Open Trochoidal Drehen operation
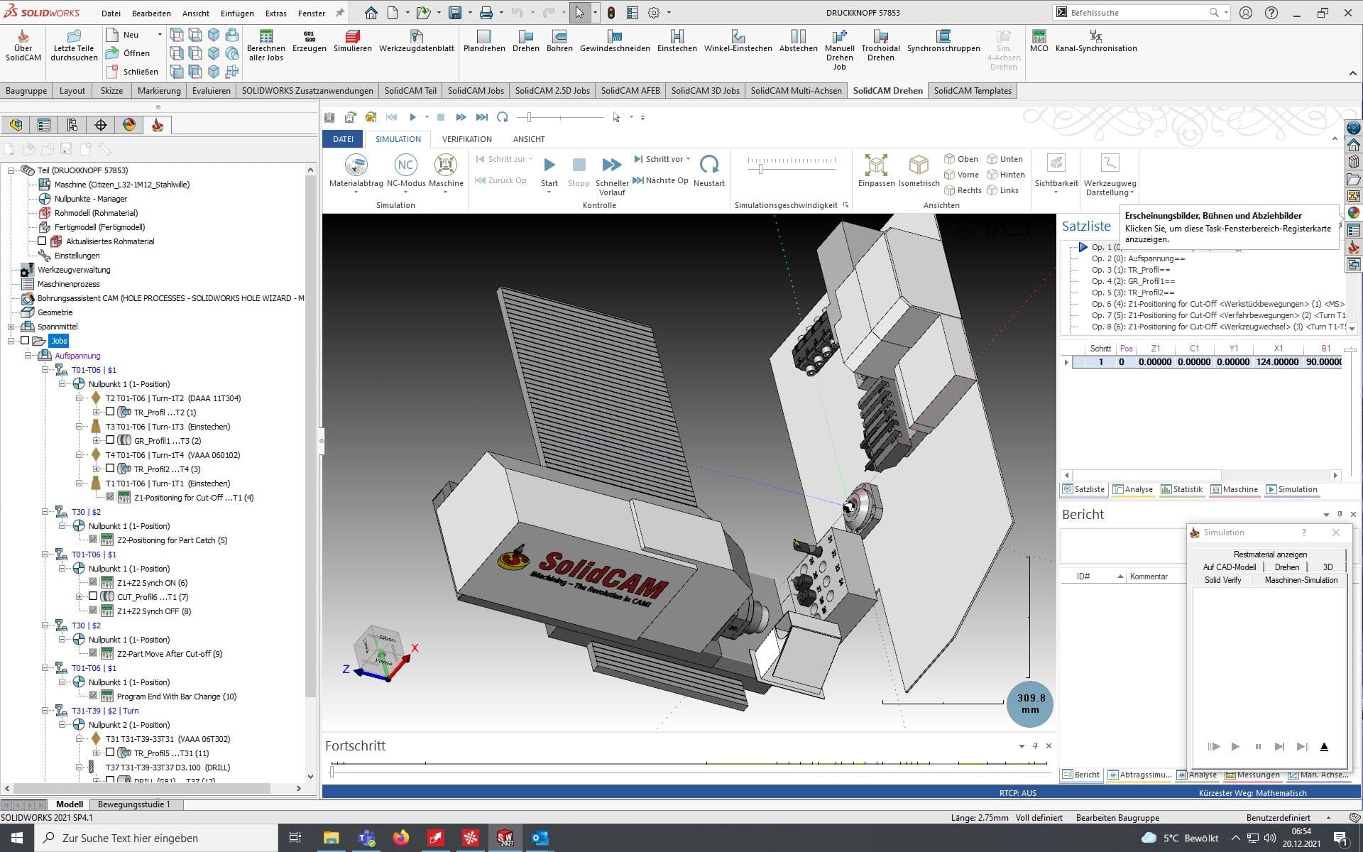The width and height of the screenshot is (1363, 852). (x=881, y=45)
